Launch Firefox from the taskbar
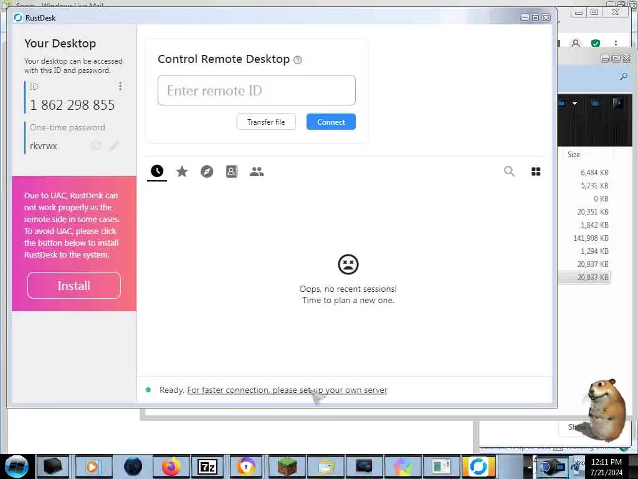Viewport: 638px width, 479px height. click(171, 467)
